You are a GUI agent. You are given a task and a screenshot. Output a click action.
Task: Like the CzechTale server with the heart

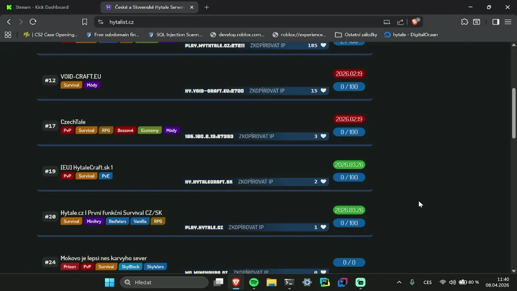click(x=323, y=136)
